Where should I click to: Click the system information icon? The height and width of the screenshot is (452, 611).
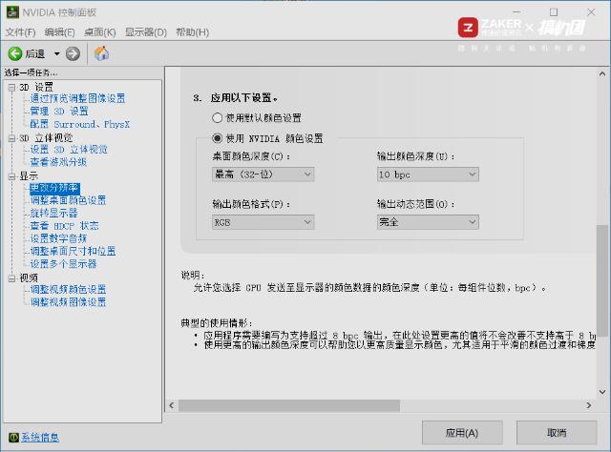[13, 438]
